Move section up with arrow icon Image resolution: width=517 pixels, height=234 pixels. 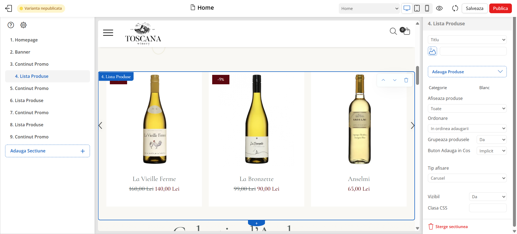pyautogui.click(x=383, y=80)
